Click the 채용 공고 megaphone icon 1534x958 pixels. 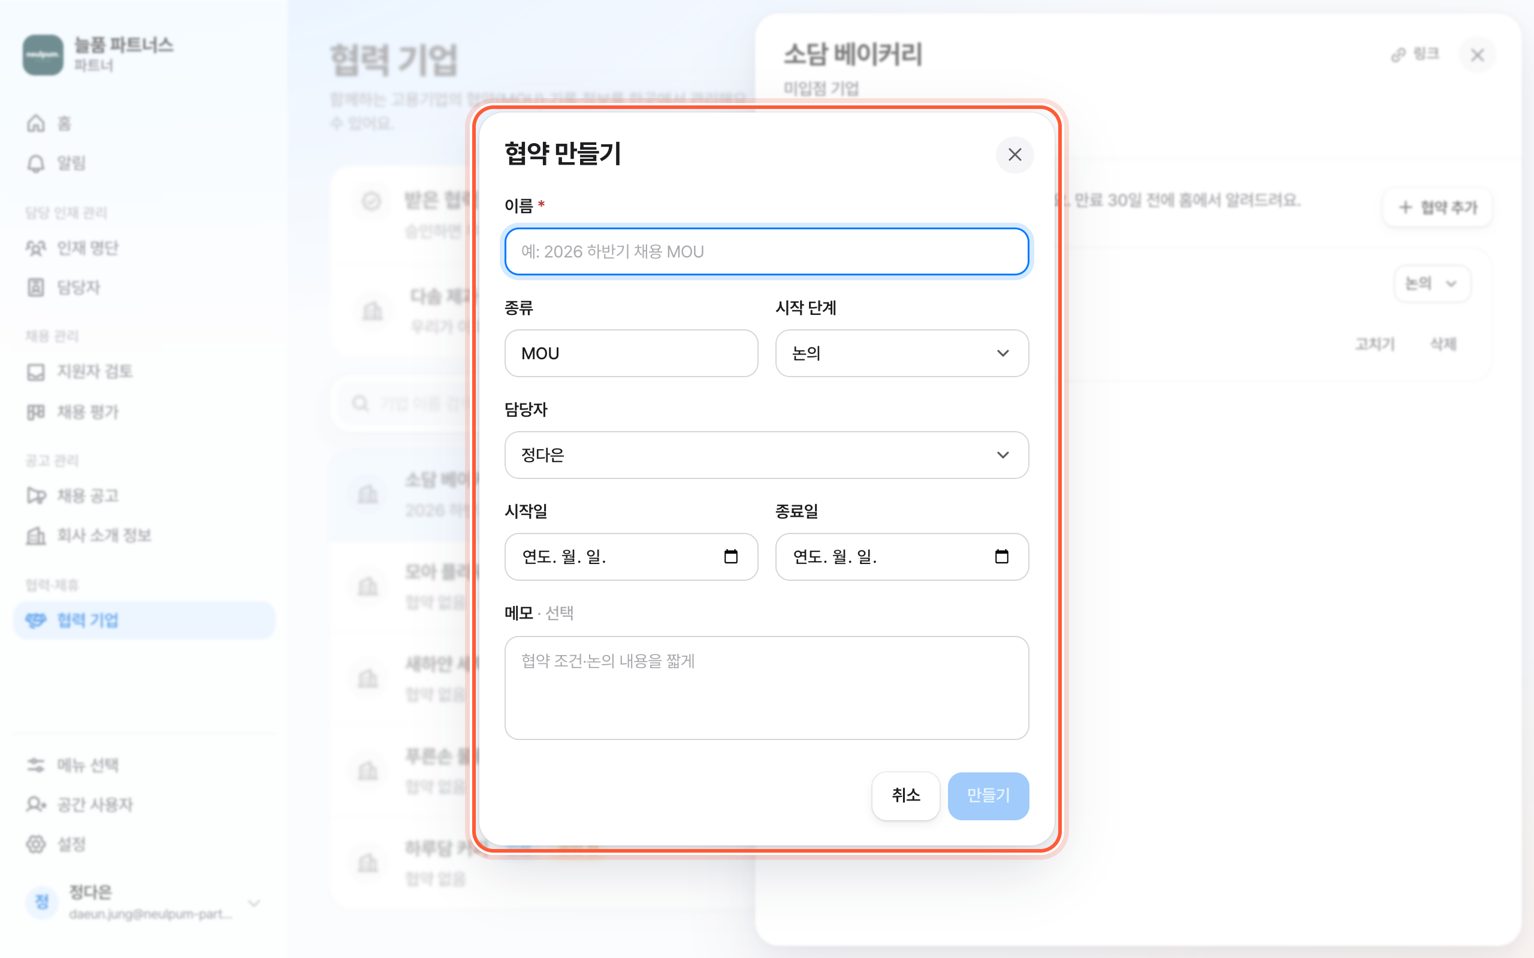click(36, 496)
